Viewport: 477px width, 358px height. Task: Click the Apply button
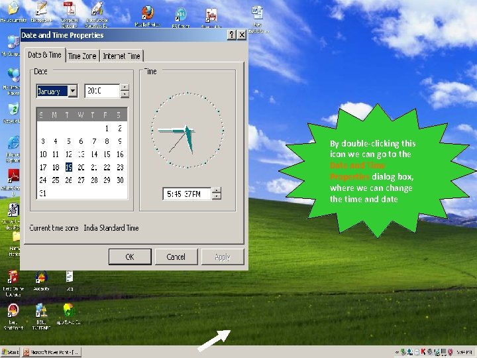(x=223, y=257)
